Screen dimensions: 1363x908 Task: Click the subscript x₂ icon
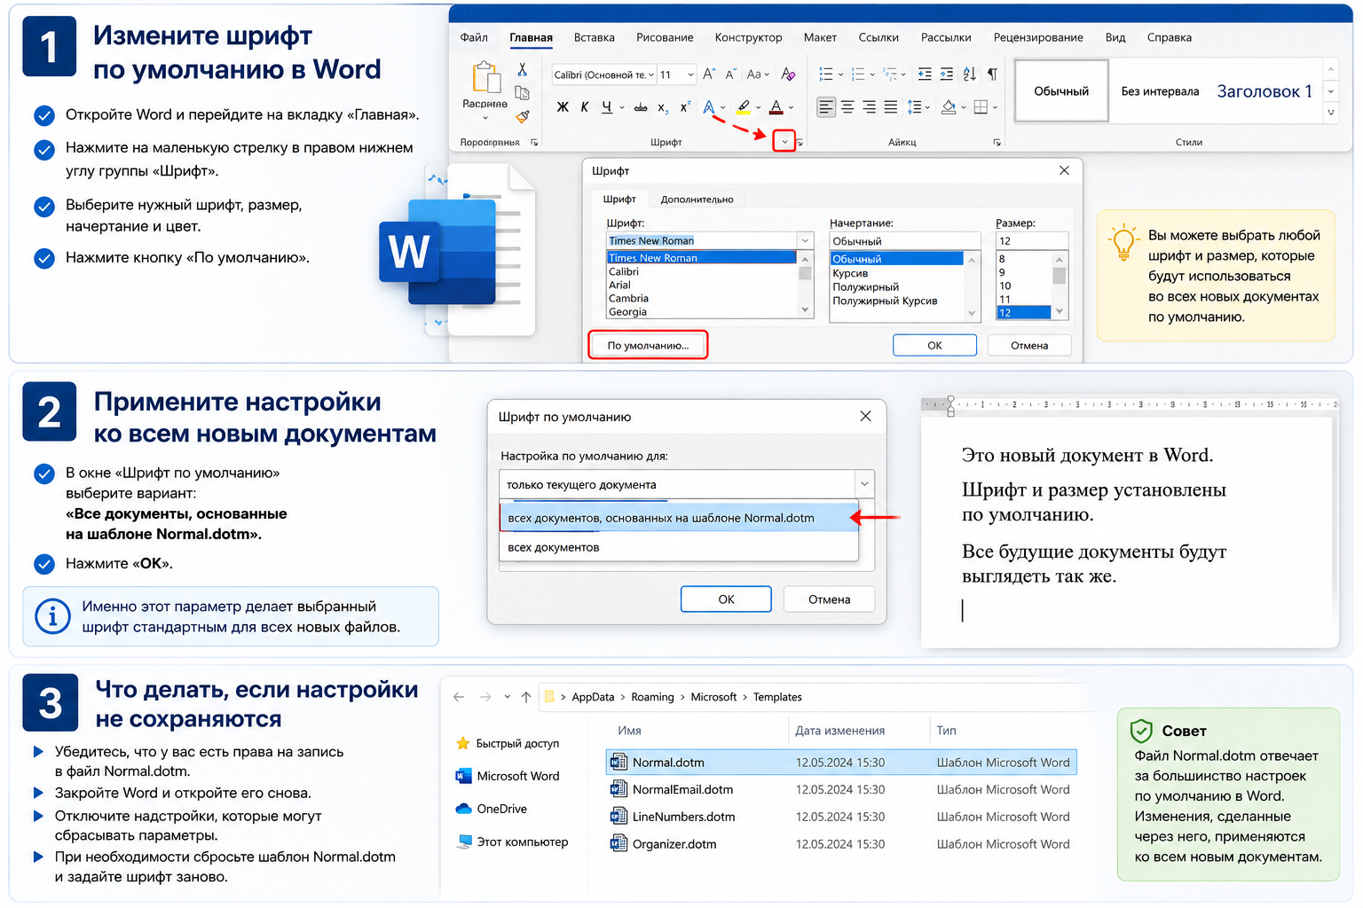pos(663,107)
